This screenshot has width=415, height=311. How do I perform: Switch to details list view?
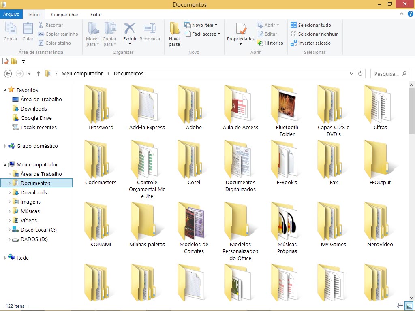400,306
